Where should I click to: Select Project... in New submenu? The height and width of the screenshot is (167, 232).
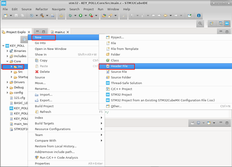(x=165, y=37)
